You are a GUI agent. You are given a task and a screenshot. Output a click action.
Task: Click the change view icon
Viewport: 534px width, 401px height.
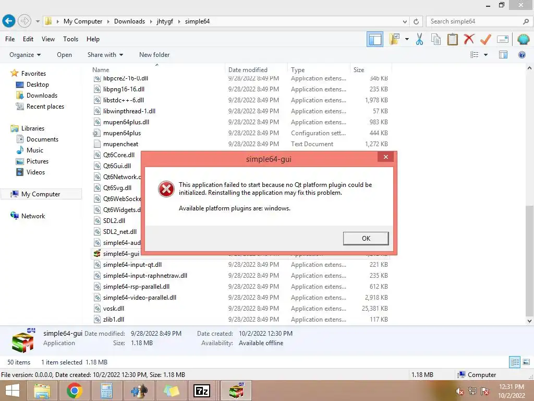474,55
